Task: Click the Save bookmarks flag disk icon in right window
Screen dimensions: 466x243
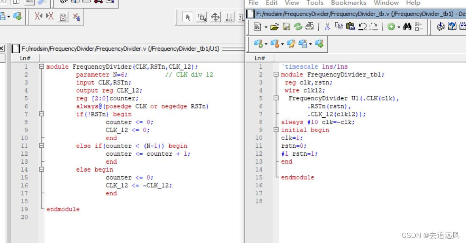Action: pyautogui.click(x=303, y=44)
